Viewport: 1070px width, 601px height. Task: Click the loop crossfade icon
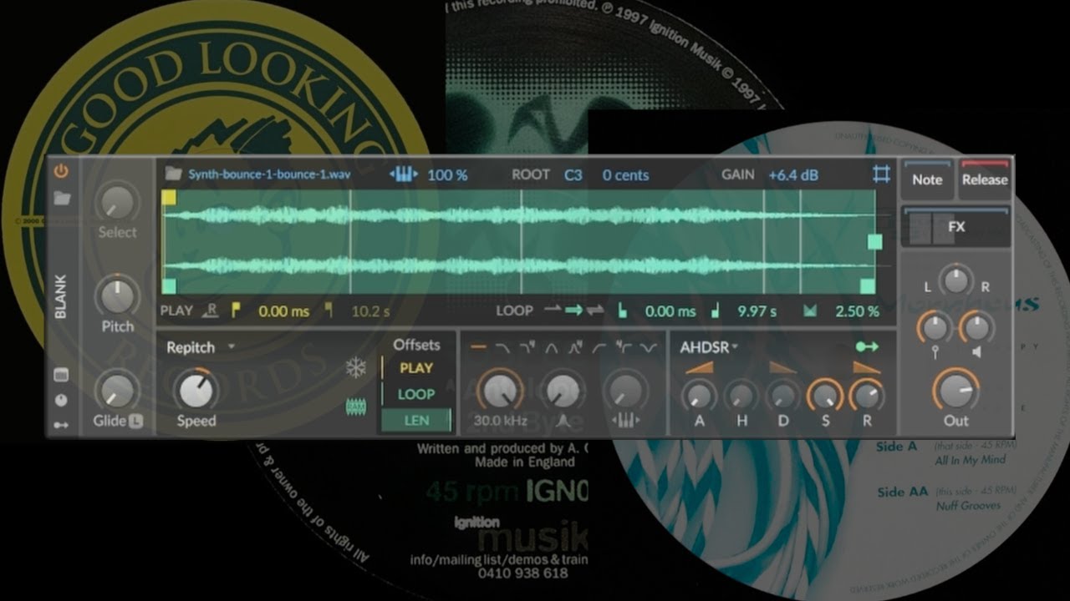pyautogui.click(x=809, y=311)
